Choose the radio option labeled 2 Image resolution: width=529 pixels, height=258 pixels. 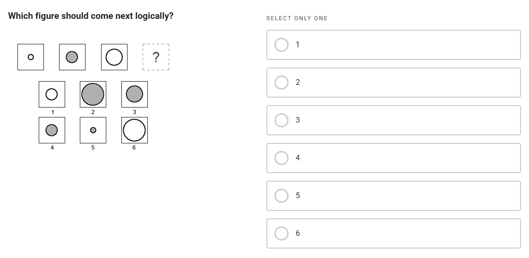pyautogui.click(x=282, y=83)
